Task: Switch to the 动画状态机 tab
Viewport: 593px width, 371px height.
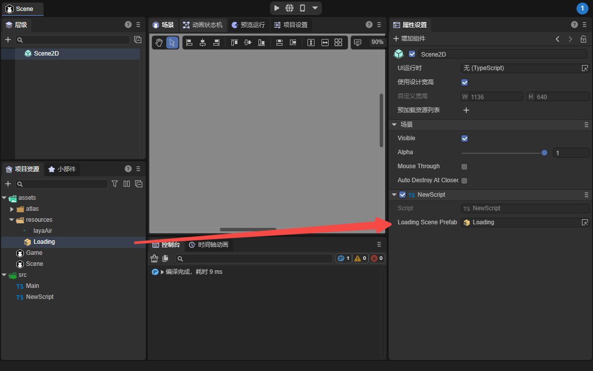Action: coord(203,25)
